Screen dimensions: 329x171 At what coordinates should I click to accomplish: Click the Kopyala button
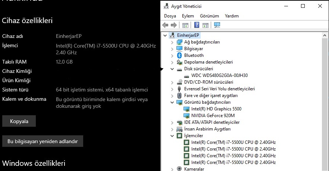(19, 121)
